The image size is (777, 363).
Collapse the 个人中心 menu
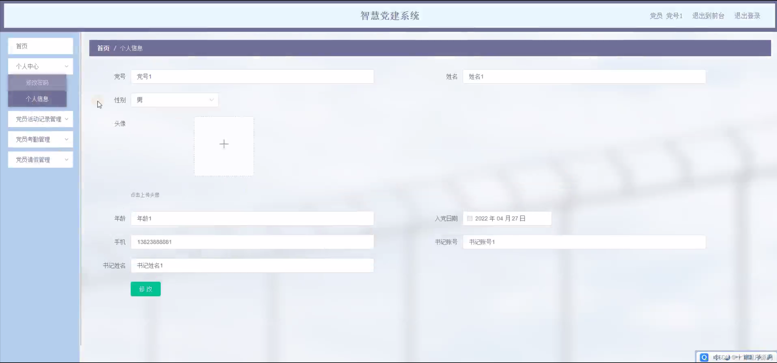click(40, 66)
